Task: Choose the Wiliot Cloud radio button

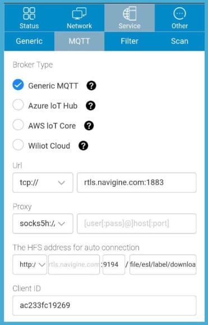Action: tap(18, 145)
